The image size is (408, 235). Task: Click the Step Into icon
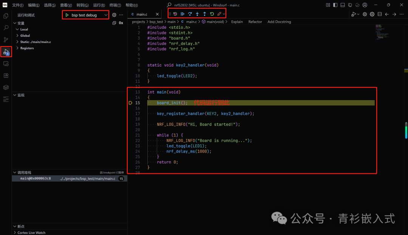[x=197, y=14]
